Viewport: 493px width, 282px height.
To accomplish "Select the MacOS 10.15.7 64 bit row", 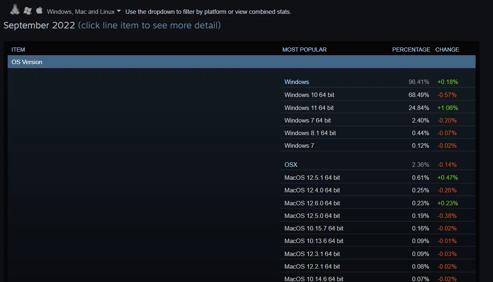I will pos(314,228).
